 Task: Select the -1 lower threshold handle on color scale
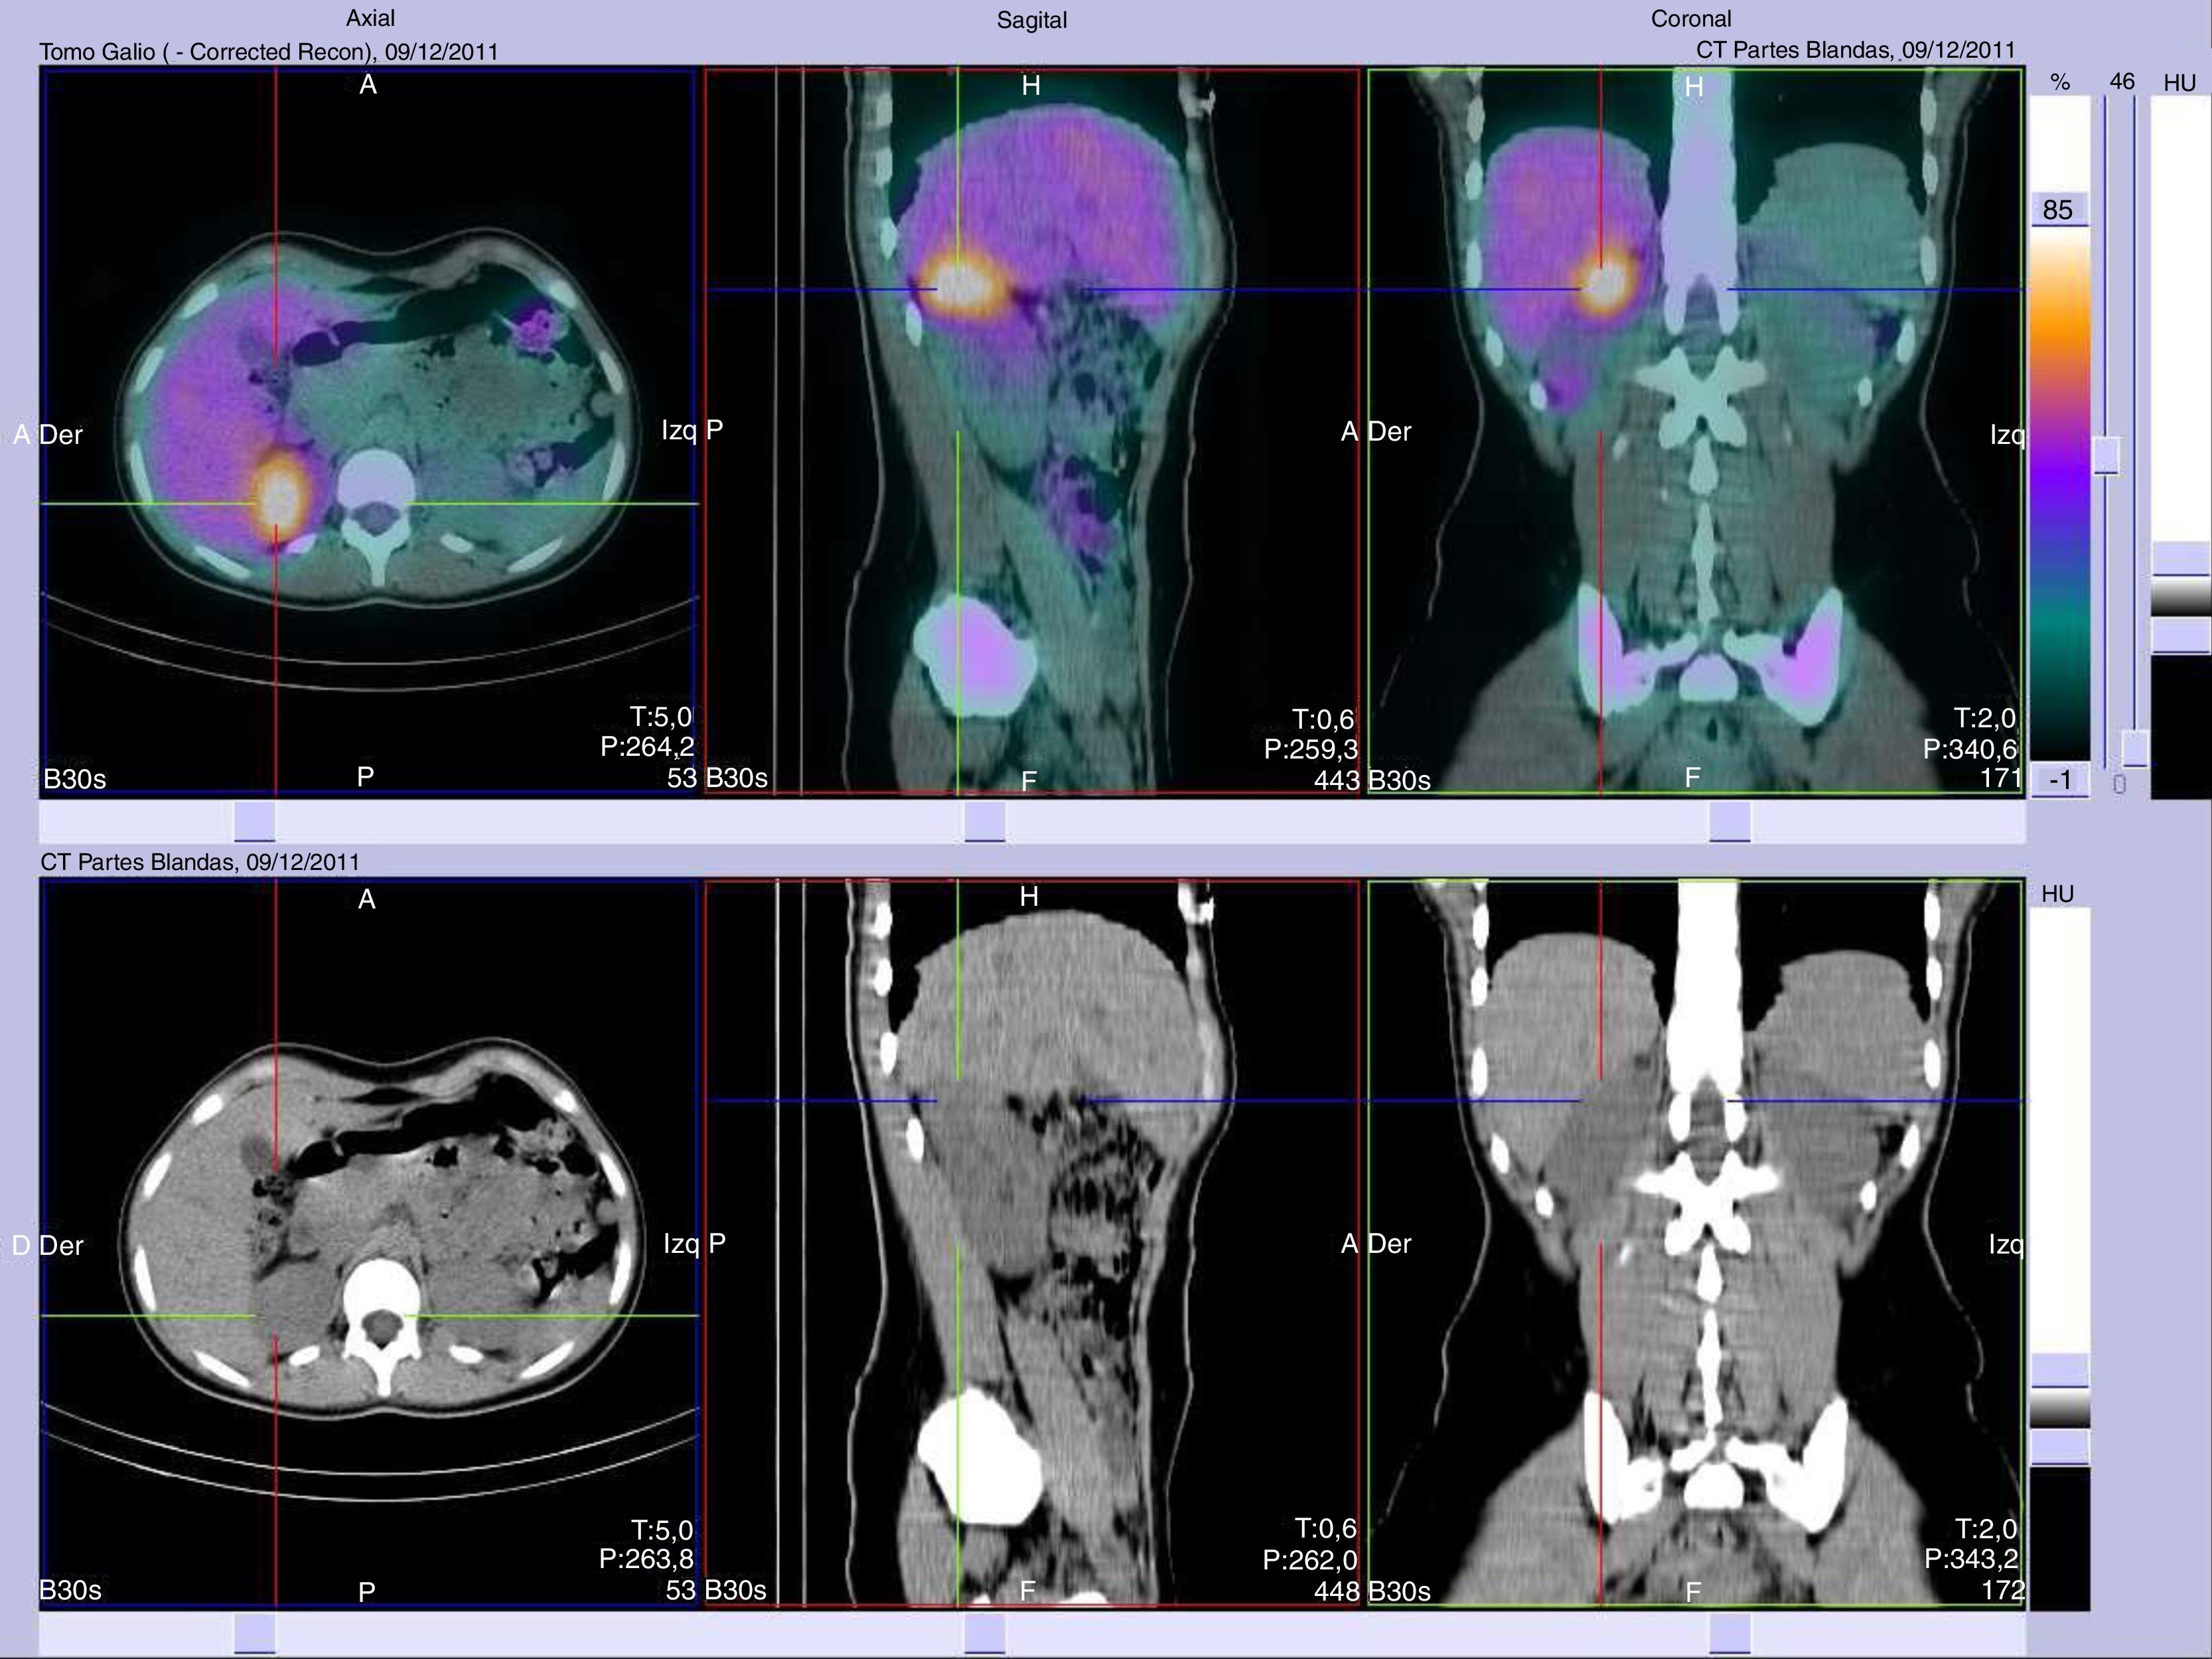click(x=2060, y=781)
